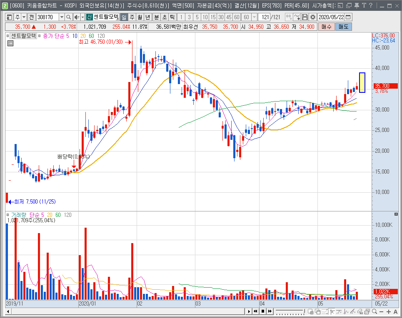Select interval 3 button
This screenshot has height=318, width=402.
[x=189, y=17]
